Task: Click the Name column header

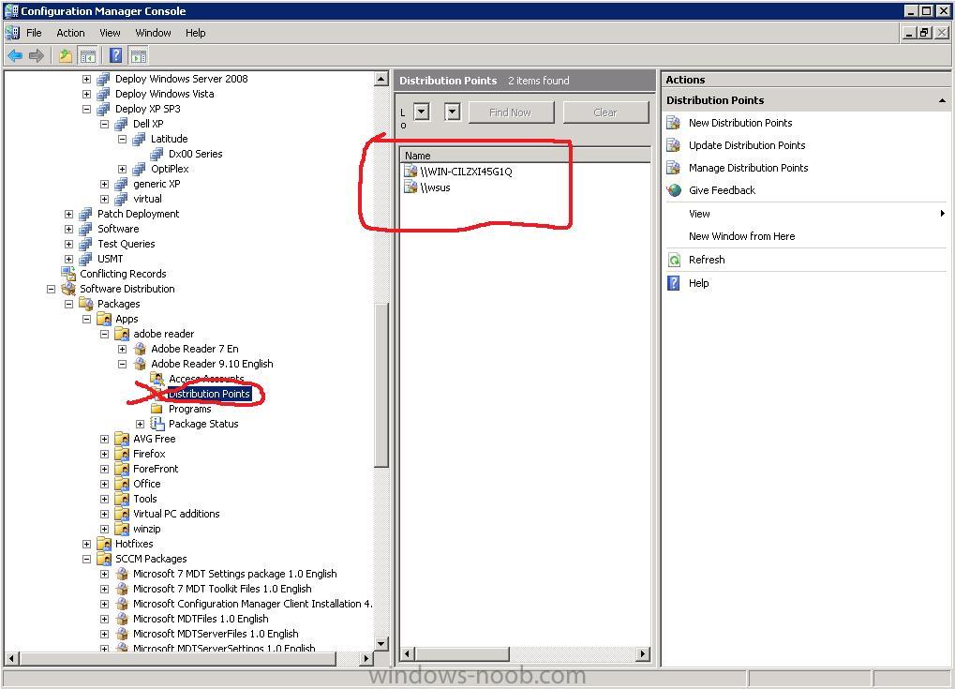Action: tap(526, 156)
